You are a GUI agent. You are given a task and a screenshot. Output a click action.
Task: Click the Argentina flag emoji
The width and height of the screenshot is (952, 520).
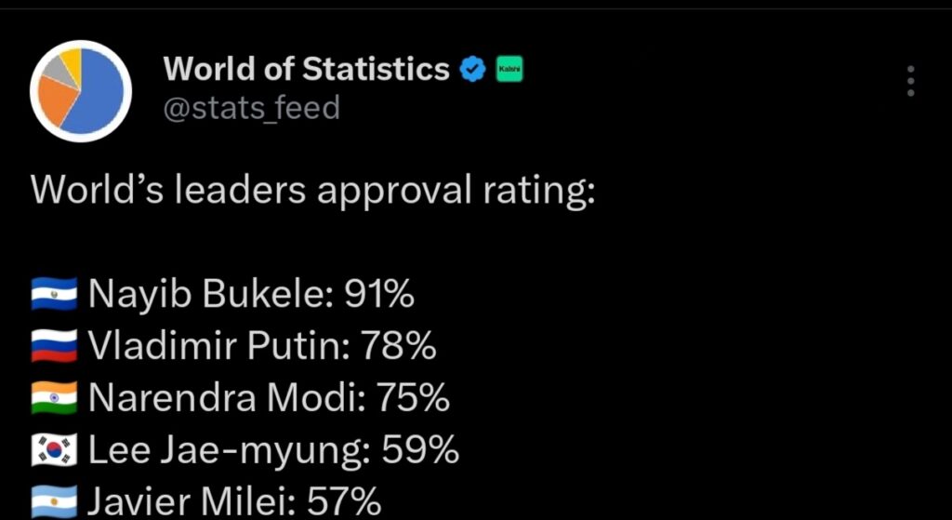pyautogui.click(x=54, y=503)
